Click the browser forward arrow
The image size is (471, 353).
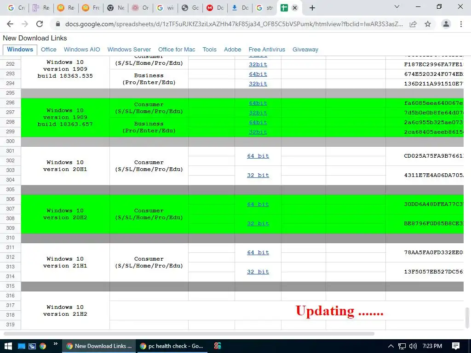click(25, 24)
